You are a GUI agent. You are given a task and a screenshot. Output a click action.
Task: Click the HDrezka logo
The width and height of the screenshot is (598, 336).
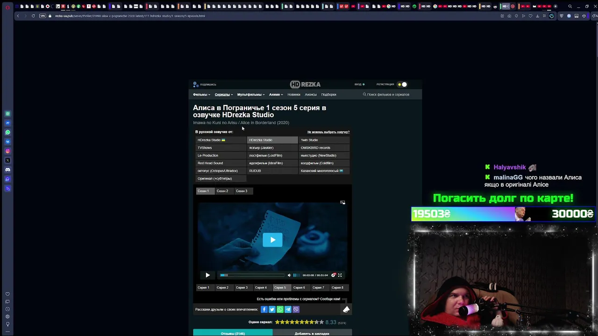point(305,84)
